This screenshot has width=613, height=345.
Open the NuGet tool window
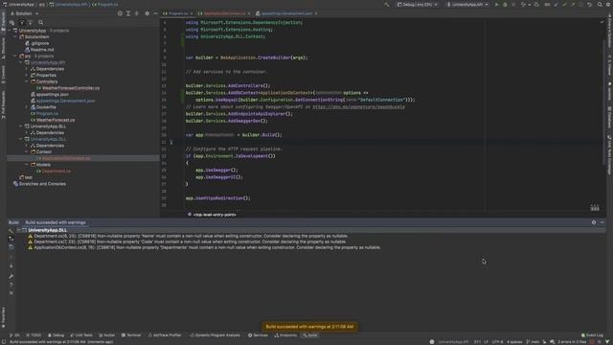coord(106,335)
